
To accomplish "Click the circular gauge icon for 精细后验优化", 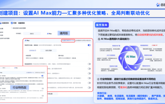I will (x=135, y=68).
